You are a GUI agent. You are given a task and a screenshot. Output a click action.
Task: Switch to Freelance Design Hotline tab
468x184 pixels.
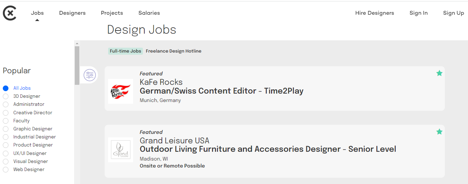click(x=173, y=51)
